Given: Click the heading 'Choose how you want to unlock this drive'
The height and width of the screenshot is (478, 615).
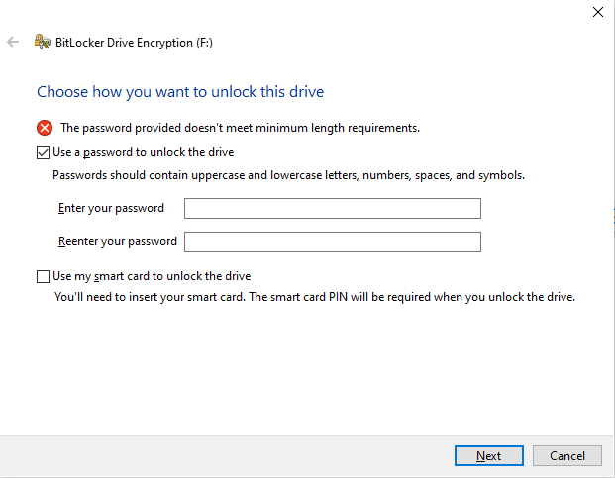Looking at the screenshot, I should tap(180, 92).
